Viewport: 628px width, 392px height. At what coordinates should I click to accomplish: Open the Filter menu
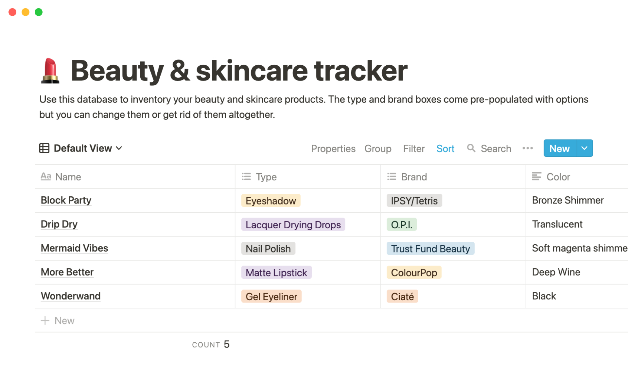click(x=414, y=149)
